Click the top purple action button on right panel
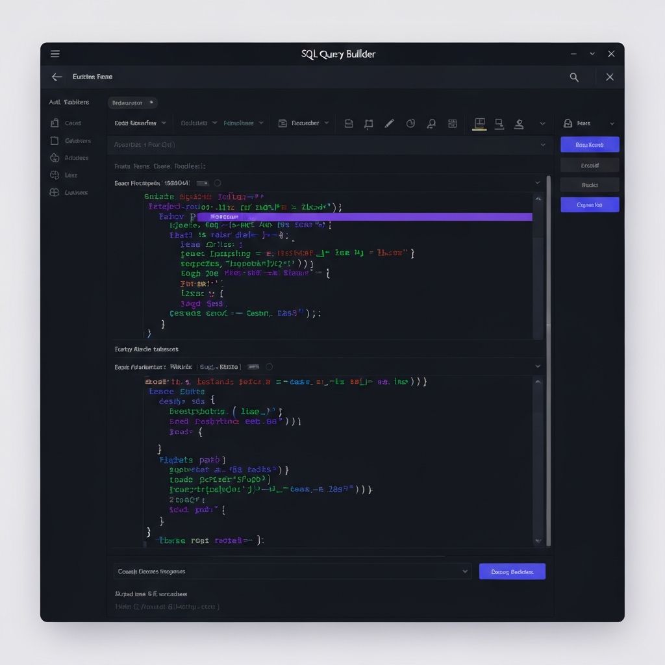 pos(589,144)
